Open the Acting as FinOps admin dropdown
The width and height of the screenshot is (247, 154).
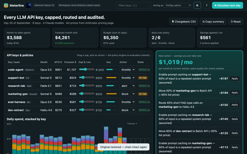coord(177,5)
